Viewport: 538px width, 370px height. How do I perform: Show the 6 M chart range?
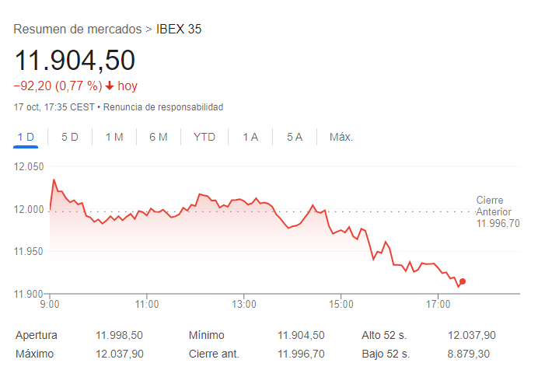coord(159,137)
